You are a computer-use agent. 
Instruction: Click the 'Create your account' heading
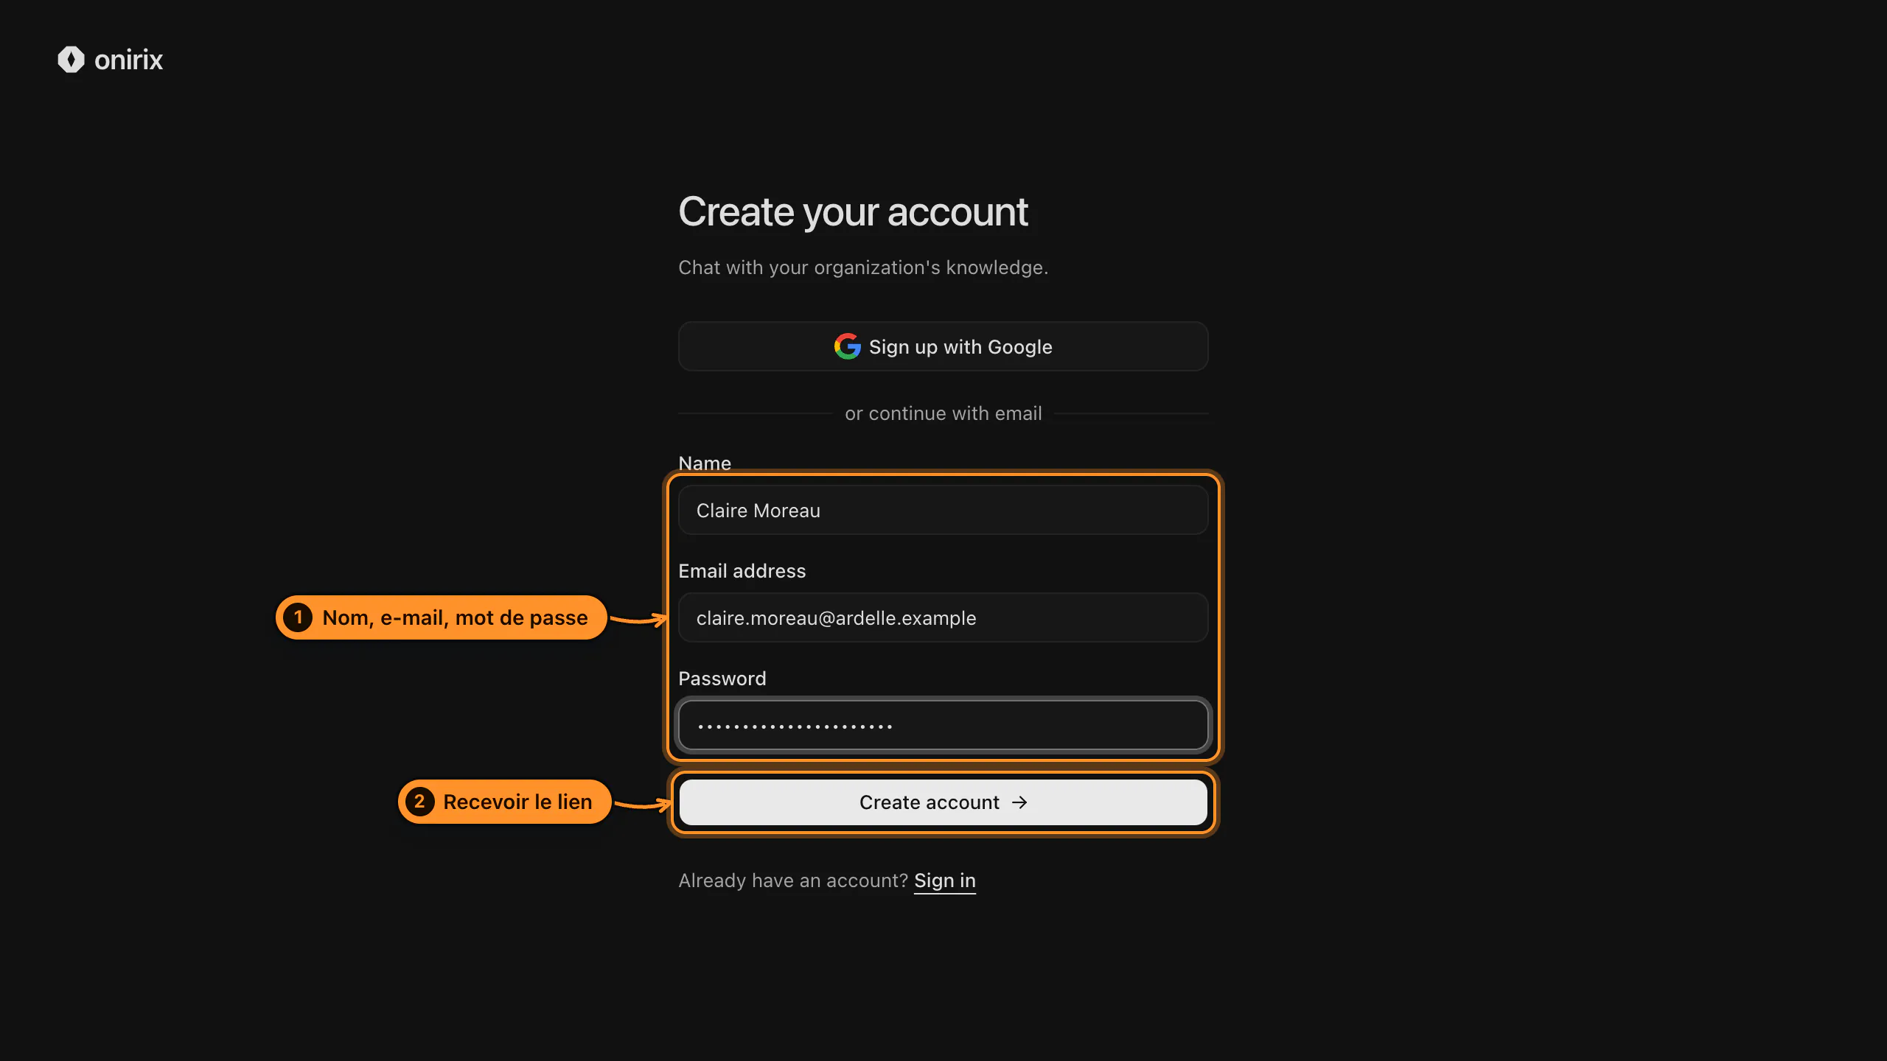(x=853, y=212)
